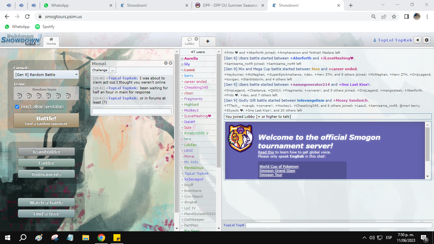Focus the Lobby chat input field
The height and width of the screenshot is (244, 434).
pyautogui.click(x=339, y=225)
